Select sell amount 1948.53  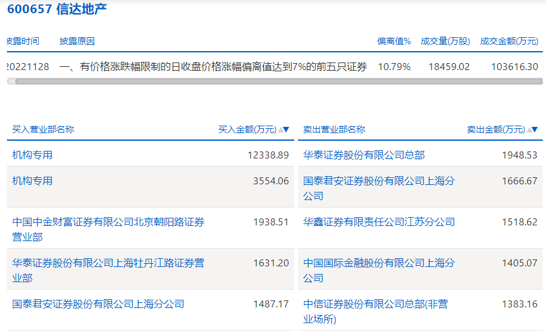519,155
